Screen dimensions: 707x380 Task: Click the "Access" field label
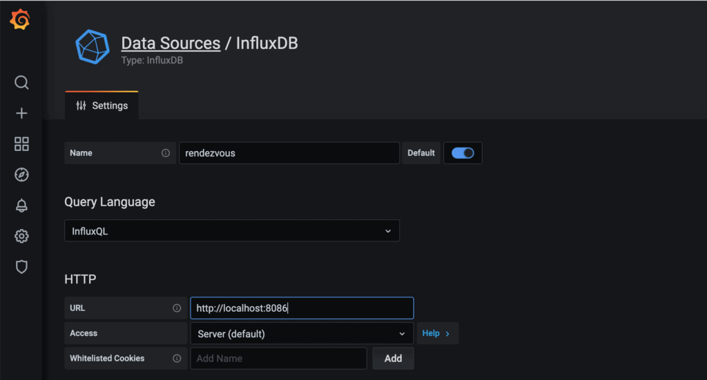pyautogui.click(x=84, y=333)
